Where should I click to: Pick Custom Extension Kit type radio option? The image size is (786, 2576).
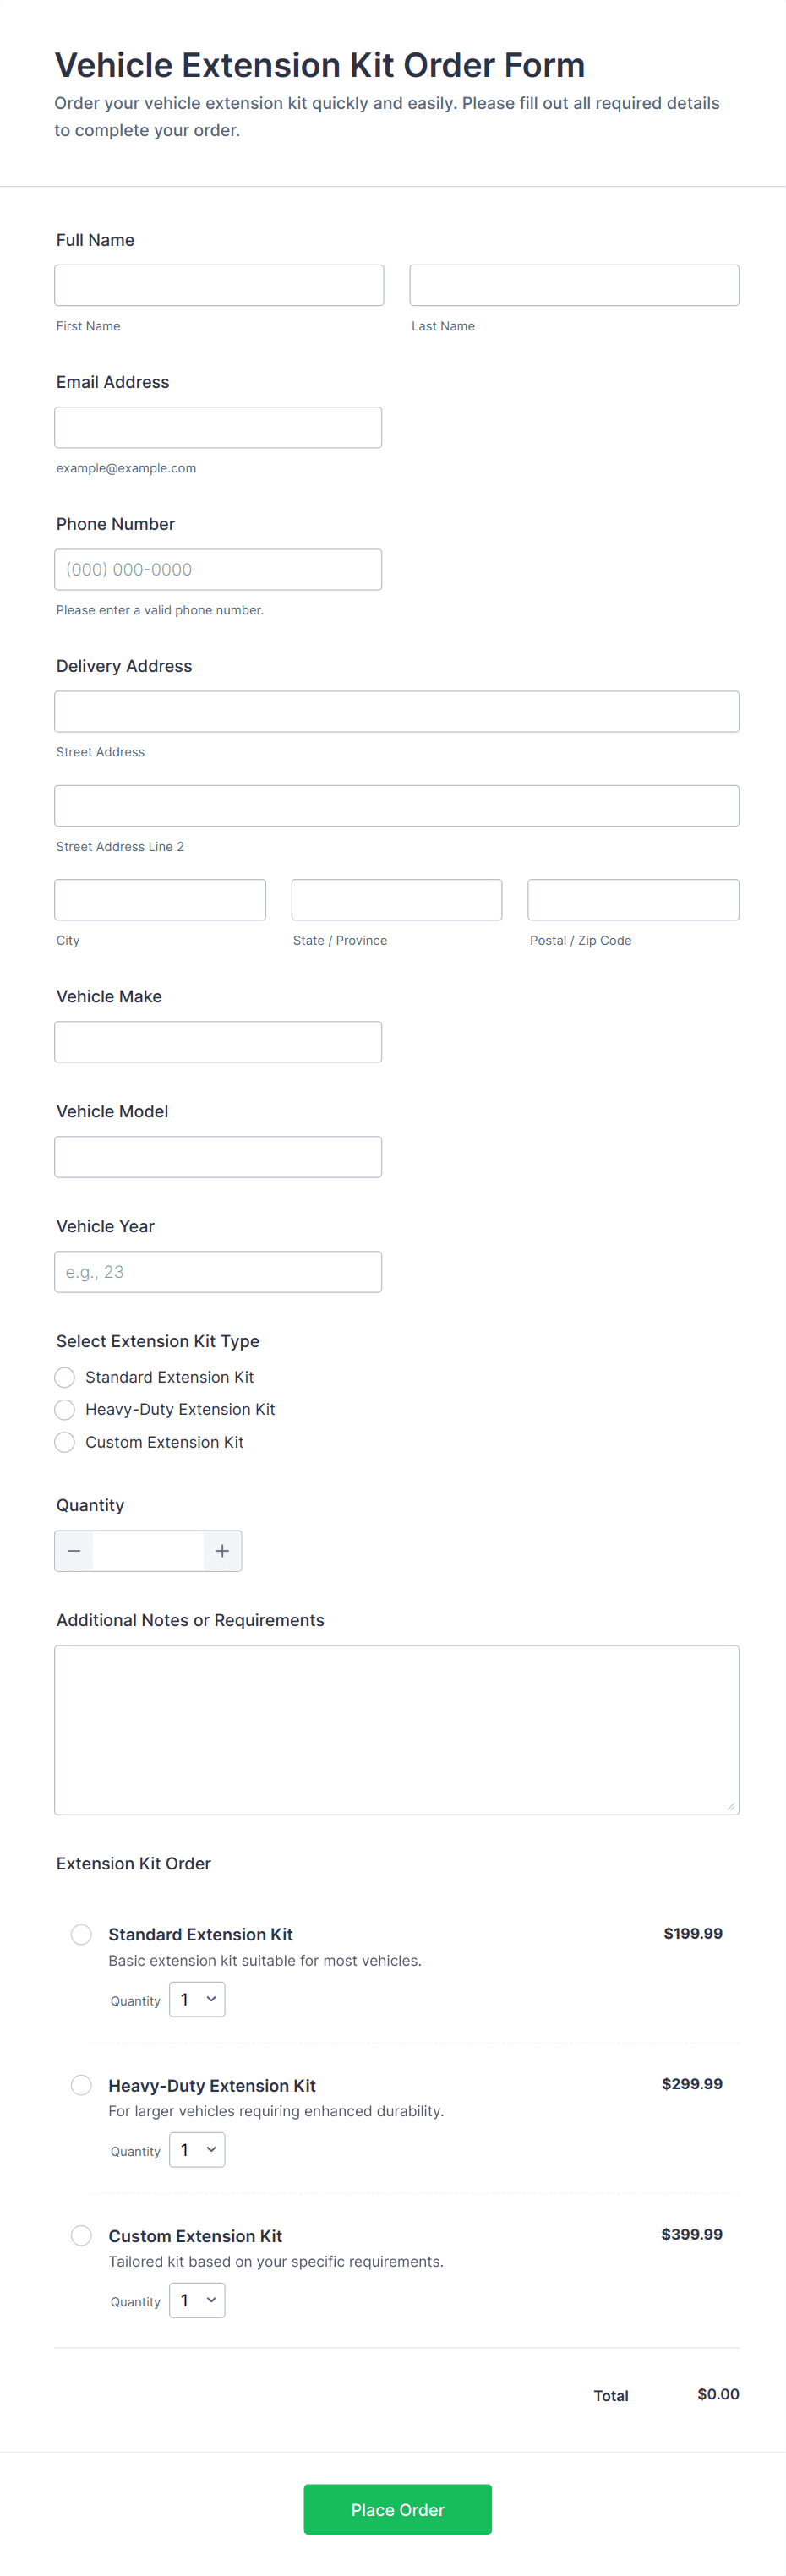pyautogui.click(x=65, y=1442)
